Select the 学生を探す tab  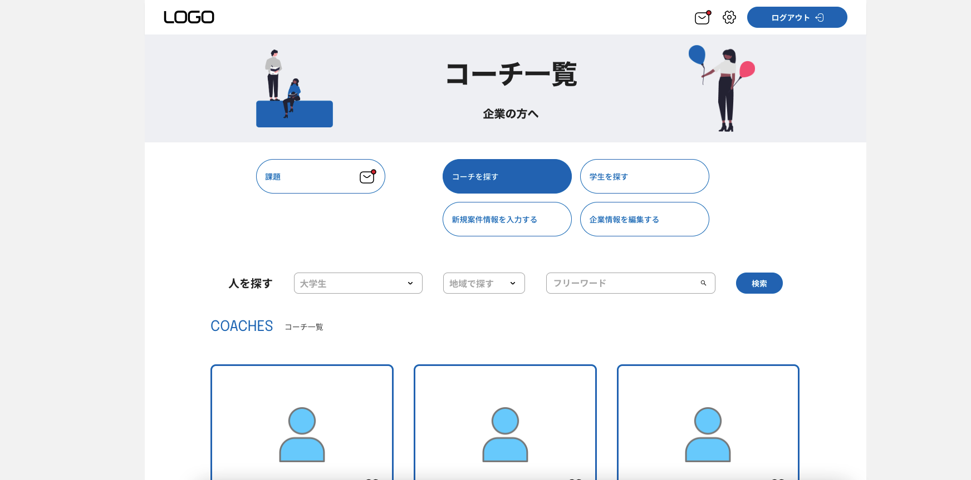pos(645,176)
